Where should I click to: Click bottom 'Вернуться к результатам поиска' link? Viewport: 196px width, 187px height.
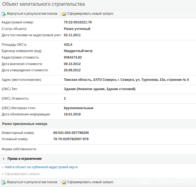(x=32, y=182)
